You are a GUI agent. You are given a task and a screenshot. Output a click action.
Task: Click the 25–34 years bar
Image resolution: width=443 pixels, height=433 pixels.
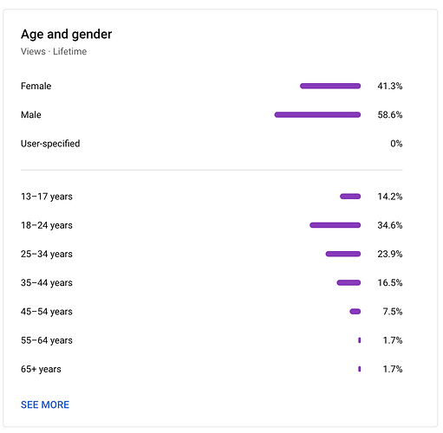(x=343, y=254)
